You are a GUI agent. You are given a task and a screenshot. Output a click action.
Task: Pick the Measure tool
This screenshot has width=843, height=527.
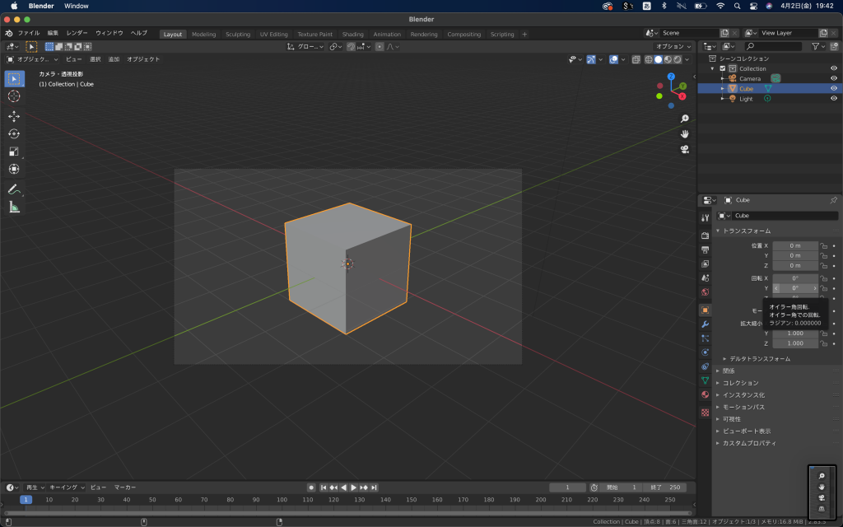(x=14, y=207)
